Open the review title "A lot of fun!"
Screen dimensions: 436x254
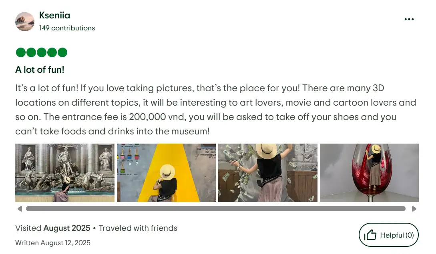[40, 70]
